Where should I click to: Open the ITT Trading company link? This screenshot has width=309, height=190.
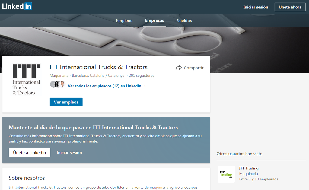(249, 168)
